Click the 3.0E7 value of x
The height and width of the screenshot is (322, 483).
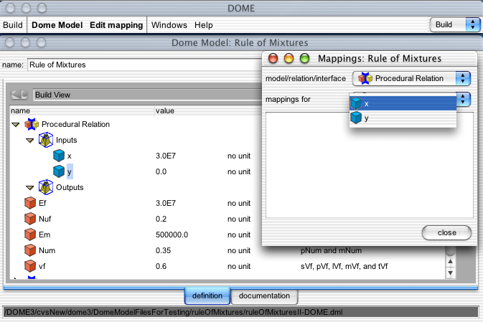coord(166,156)
